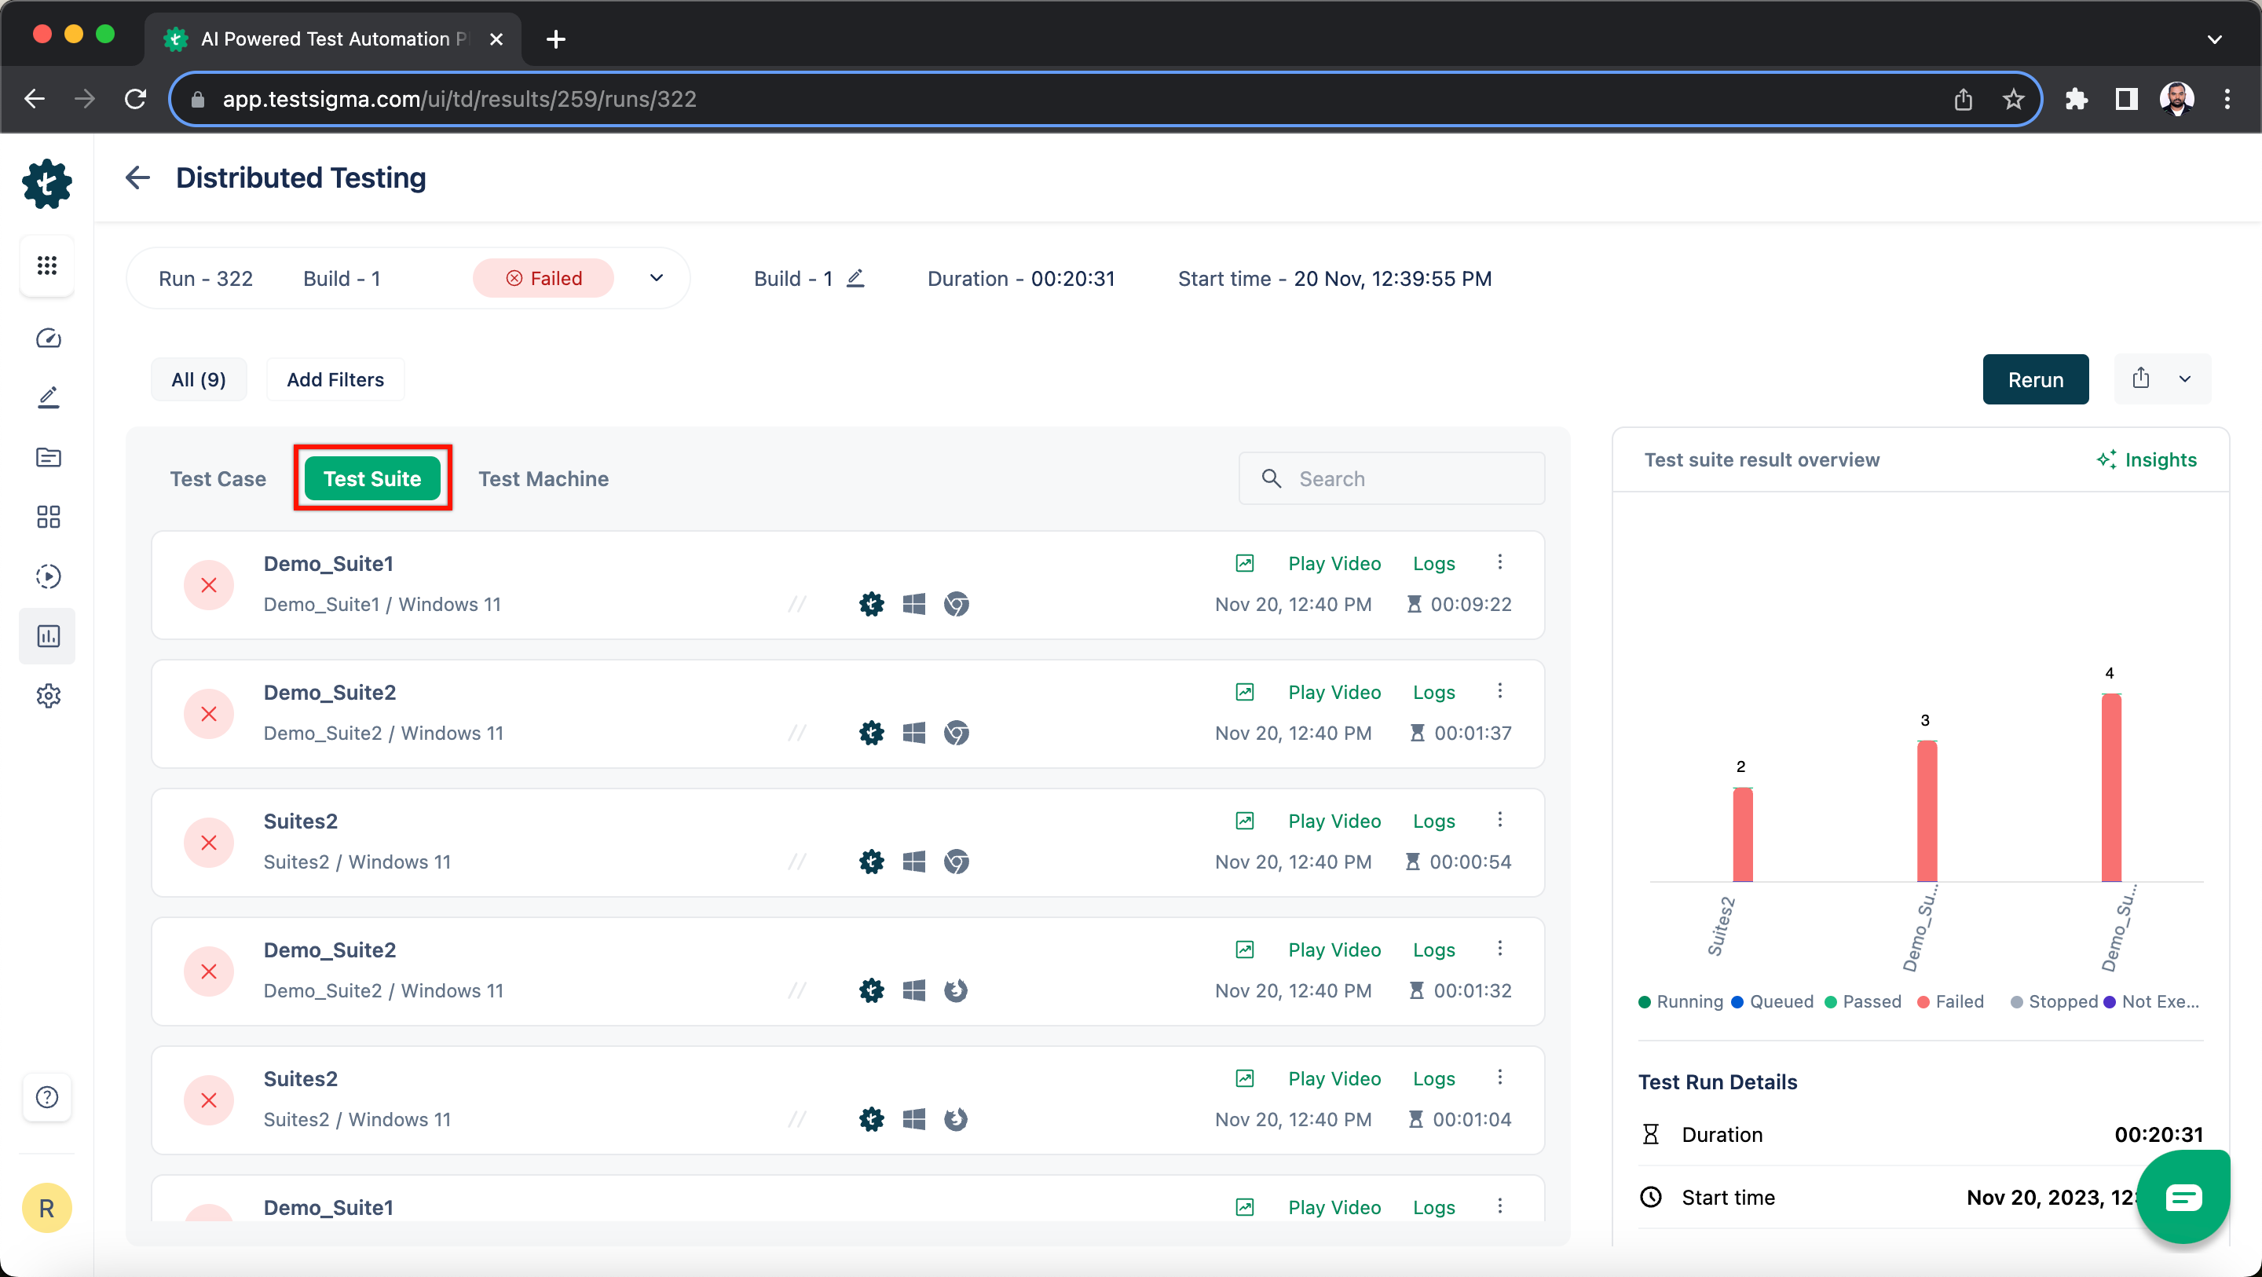Viewport: 2262px width, 1277px height.
Task: Click the Testsigma logo icon
Action: click(x=47, y=184)
